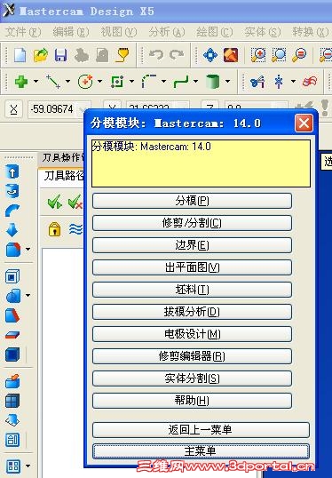Viewport: 332px width, 478px height.
Task: Open dropdown arrow beside line tool
Action: click(x=68, y=82)
